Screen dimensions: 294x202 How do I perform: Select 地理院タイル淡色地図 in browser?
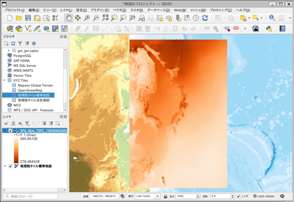[34, 100]
